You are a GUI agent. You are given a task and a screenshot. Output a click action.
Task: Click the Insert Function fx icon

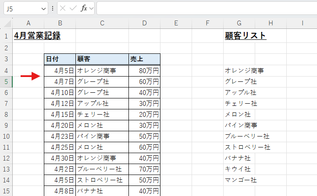tap(84, 8)
